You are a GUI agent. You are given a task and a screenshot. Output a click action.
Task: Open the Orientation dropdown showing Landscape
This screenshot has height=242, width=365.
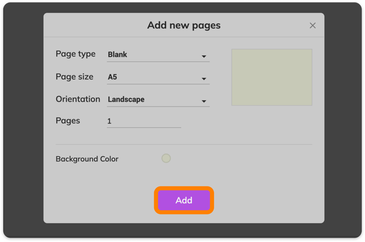click(158, 100)
